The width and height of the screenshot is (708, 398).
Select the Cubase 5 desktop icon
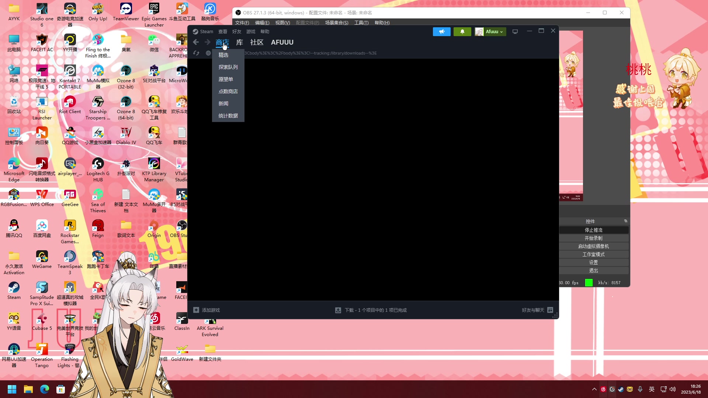point(42,322)
